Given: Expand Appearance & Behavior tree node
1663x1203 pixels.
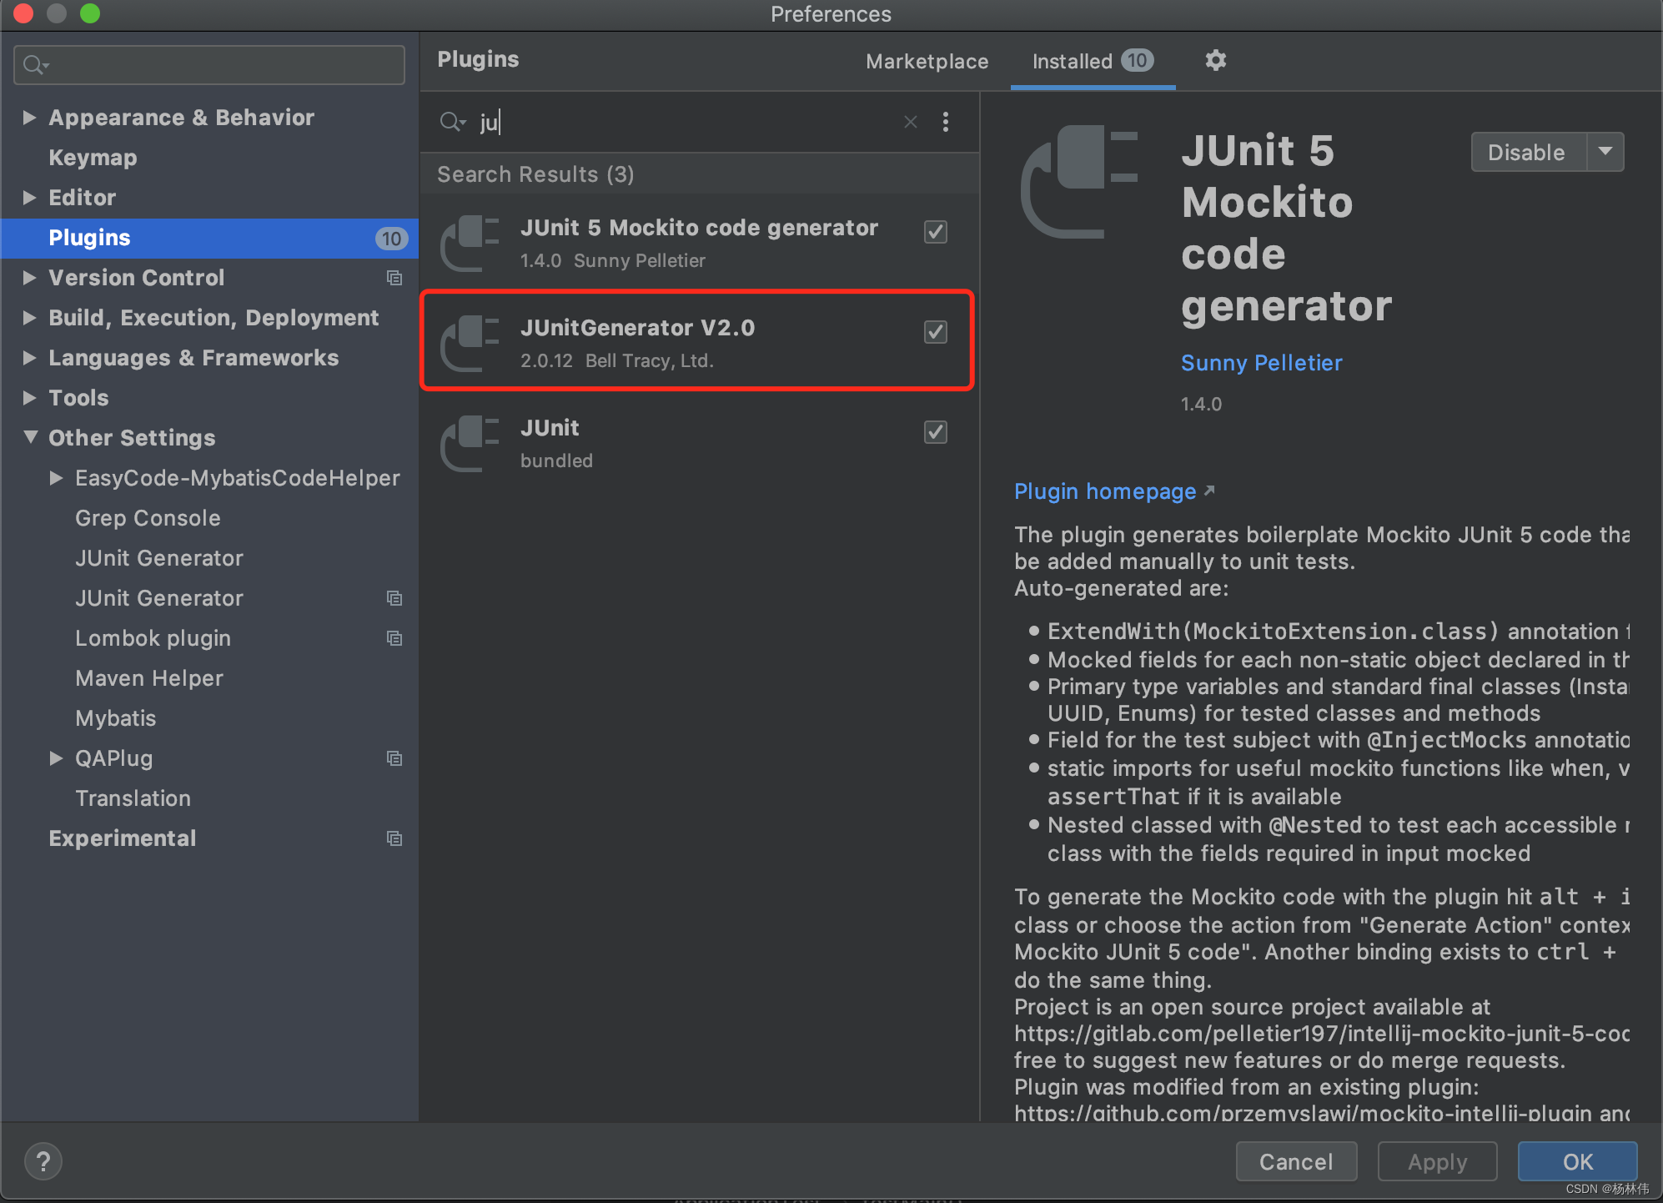Looking at the screenshot, I should (x=29, y=118).
